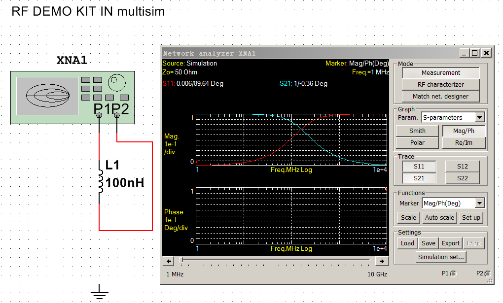
Task: Click the right arrow marker scroll button
Action: (381, 261)
